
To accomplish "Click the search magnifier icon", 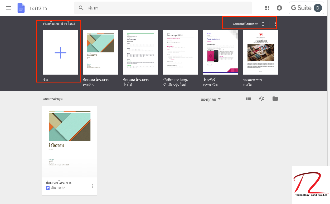I will (x=81, y=8).
